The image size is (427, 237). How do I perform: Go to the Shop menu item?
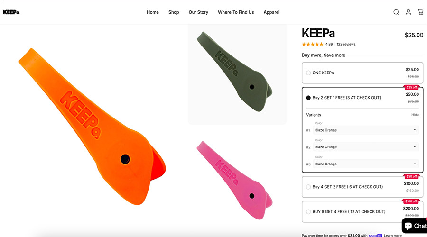[174, 12]
